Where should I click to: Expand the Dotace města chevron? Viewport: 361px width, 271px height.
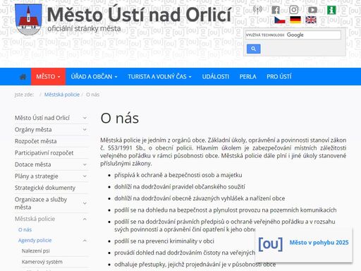85,164
